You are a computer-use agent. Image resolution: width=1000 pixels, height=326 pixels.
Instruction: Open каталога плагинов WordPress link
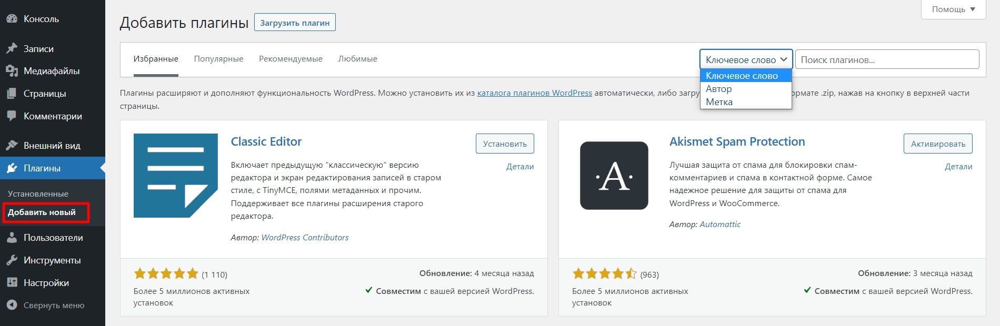pyautogui.click(x=534, y=93)
